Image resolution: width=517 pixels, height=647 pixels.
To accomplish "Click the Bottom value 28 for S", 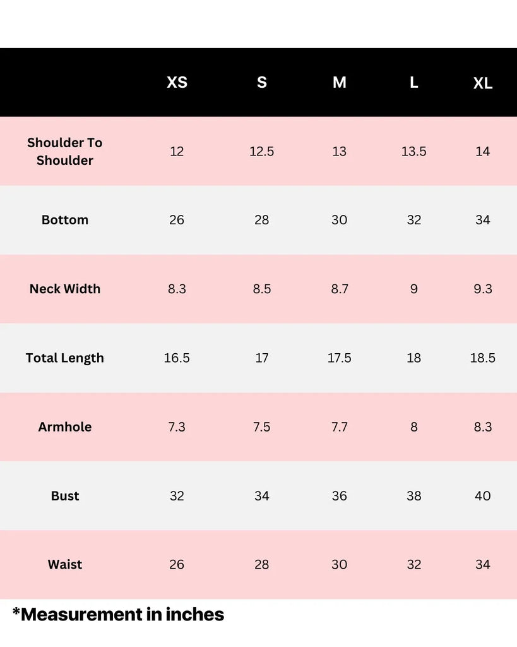I will tap(262, 220).
